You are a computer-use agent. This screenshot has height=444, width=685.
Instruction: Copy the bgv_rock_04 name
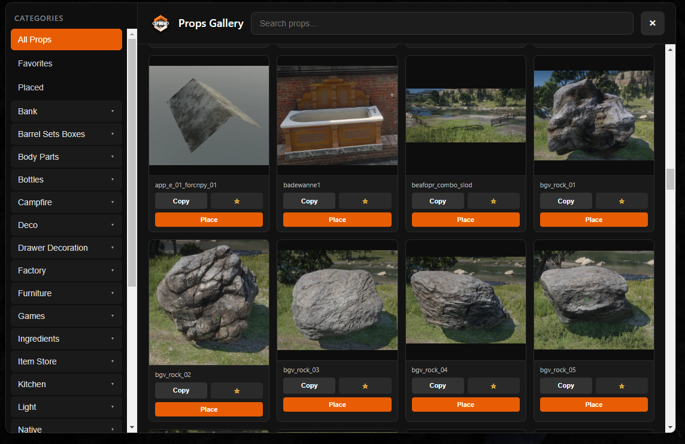[x=438, y=385]
